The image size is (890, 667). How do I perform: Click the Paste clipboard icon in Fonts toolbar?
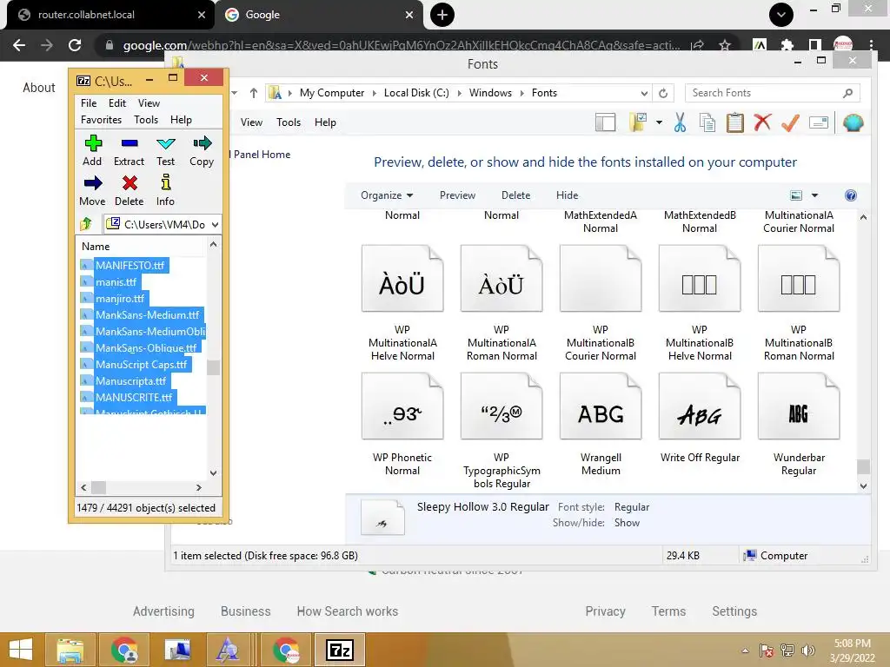click(x=735, y=122)
